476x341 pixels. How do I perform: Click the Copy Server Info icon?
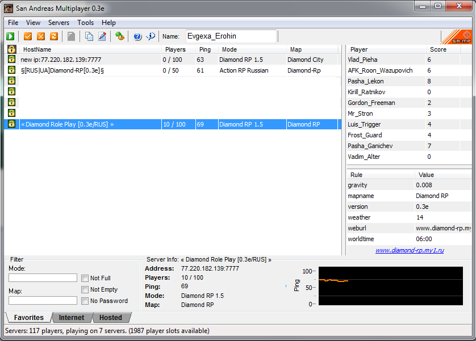(x=89, y=36)
